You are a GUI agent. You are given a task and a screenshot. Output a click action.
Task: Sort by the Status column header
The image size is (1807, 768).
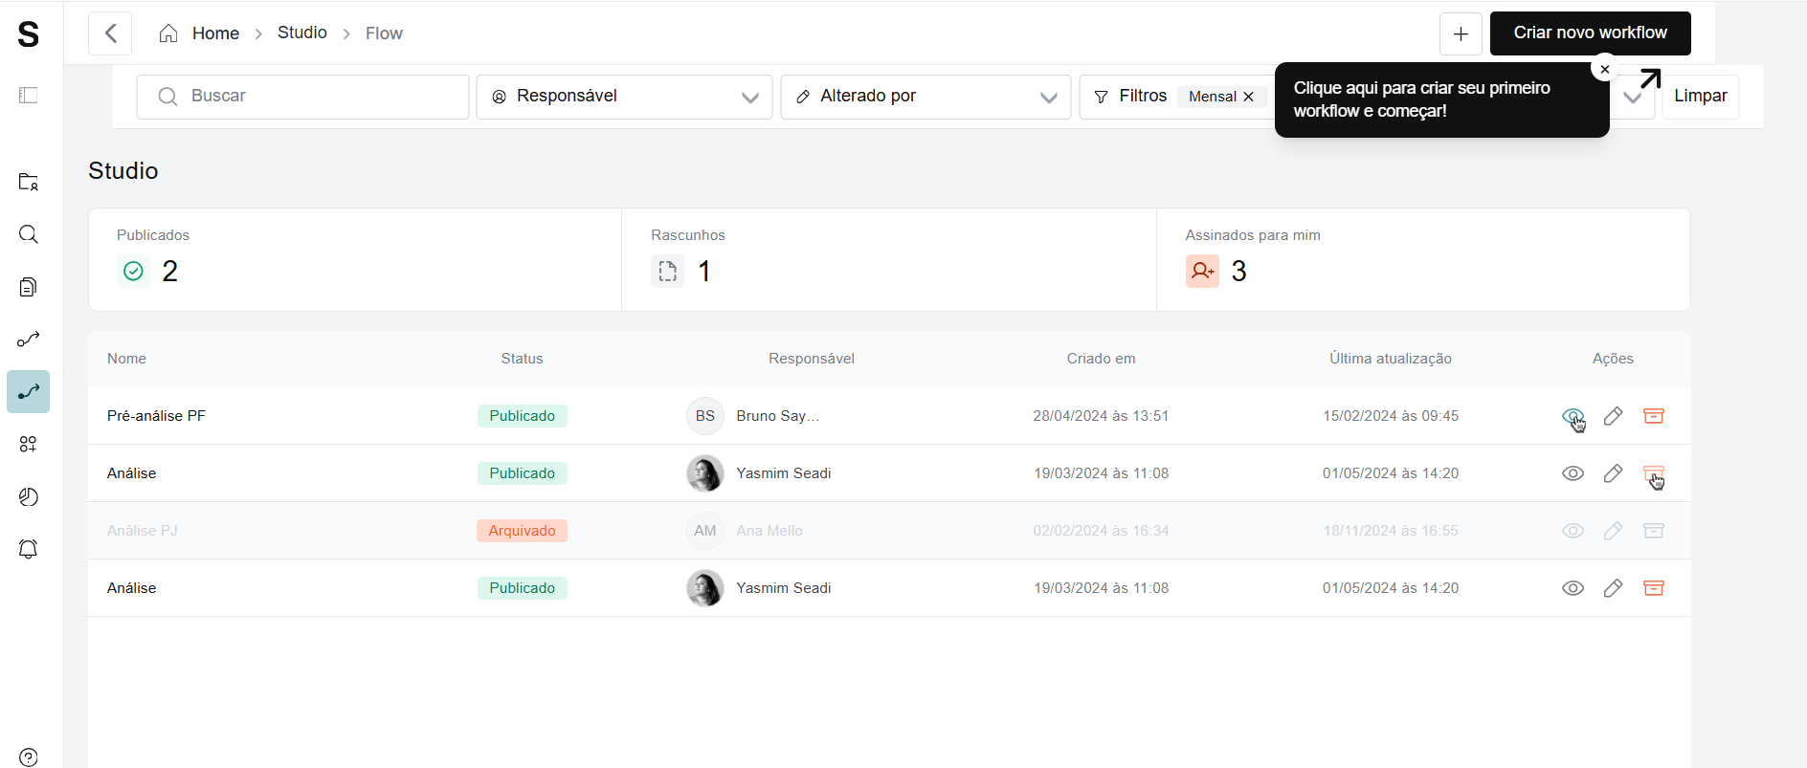click(x=522, y=359)
